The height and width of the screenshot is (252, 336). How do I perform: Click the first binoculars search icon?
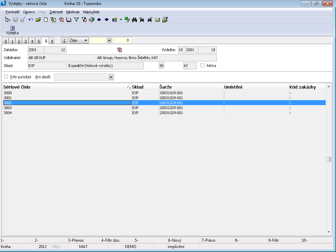pyautogui.click(x=135, y=20)
